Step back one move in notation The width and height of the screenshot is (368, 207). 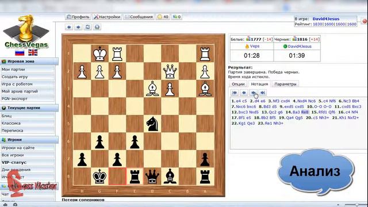244,93
